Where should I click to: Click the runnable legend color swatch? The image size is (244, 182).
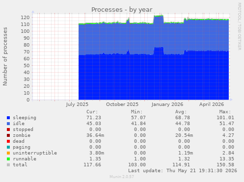pos(8,159)
